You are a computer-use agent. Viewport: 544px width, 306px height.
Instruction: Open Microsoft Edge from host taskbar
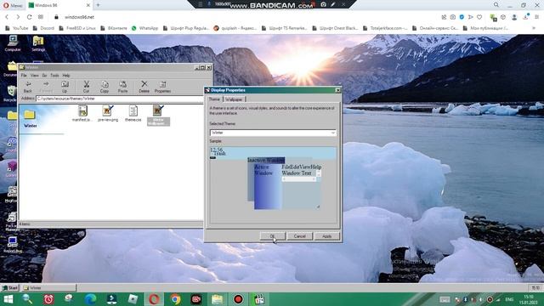pos(91,299)
